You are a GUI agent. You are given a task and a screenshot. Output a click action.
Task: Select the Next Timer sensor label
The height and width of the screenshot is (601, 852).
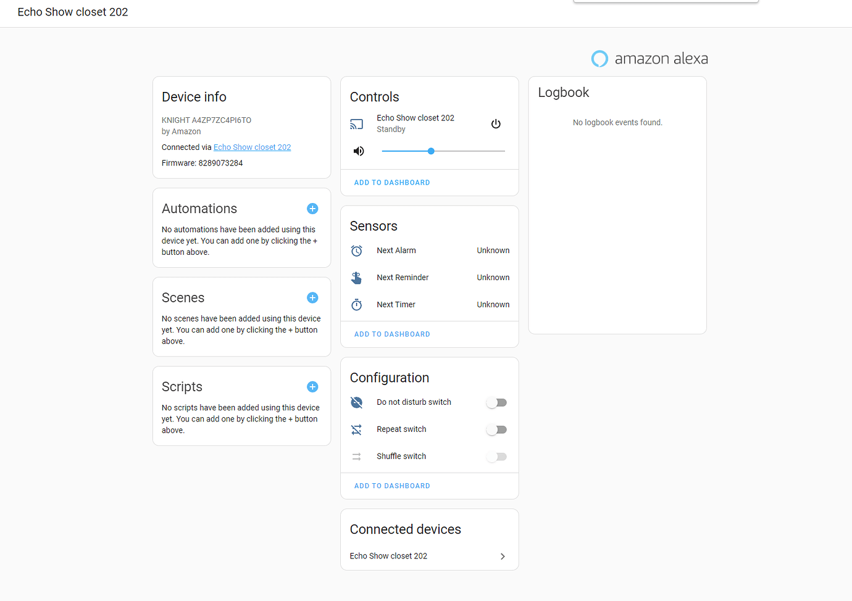396,305
